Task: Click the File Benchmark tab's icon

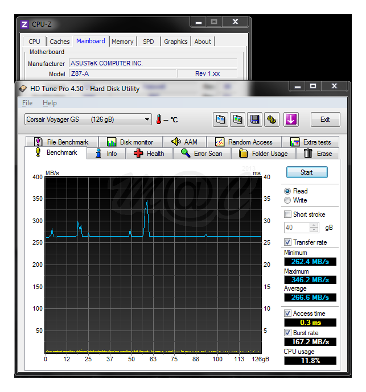Action: click(x=38, y=142)
